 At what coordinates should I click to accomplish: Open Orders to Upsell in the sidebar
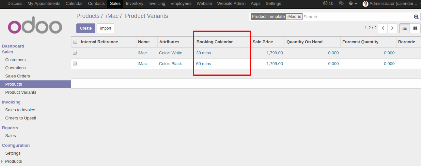coord(21,118)
